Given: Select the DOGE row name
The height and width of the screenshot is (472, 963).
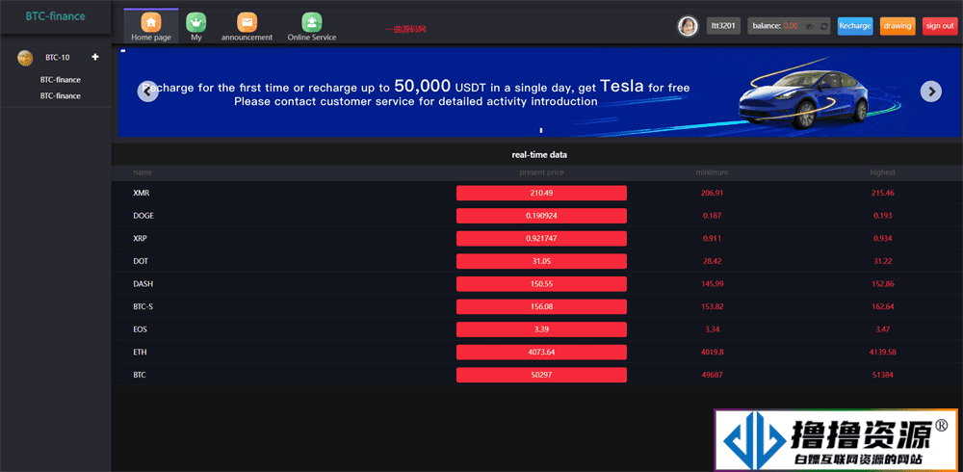Looking at the screenshot, I should click(143, 216).
